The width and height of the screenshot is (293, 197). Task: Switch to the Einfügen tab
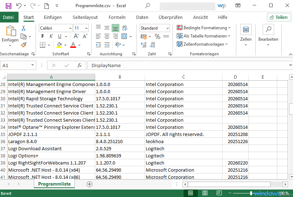click(x=53, y=17)
